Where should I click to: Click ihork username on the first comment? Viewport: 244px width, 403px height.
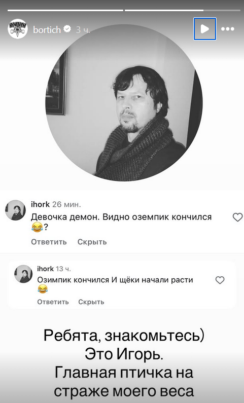pos(41,204)
